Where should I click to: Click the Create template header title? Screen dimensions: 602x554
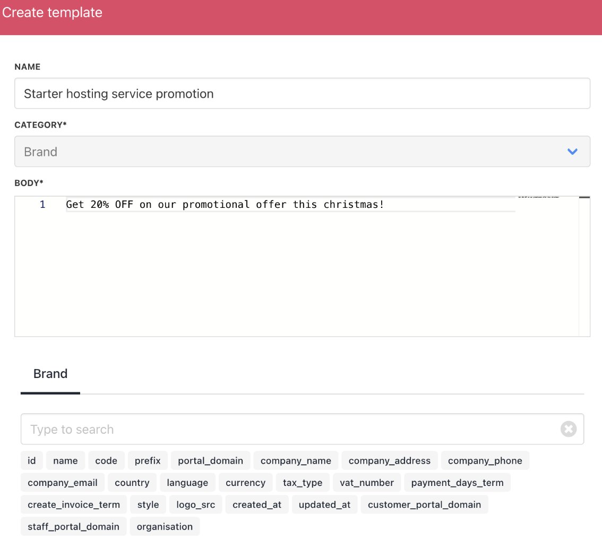click(52, 12)
